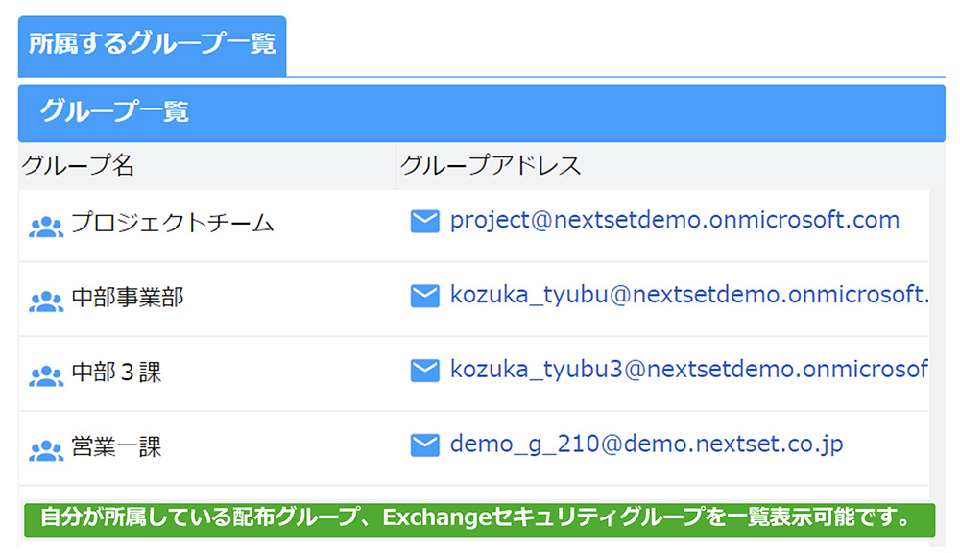The width and height of the screenshot is (960, 553).
Task: Click the グループ一覧 section header
Action: pos(481,113)
